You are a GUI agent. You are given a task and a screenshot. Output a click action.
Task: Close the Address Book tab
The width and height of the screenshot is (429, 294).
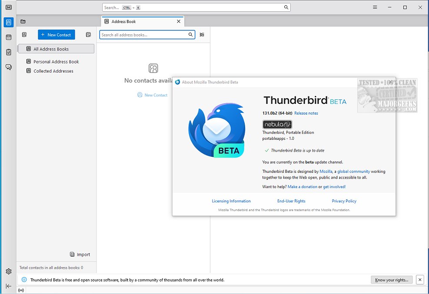[179, 21]
